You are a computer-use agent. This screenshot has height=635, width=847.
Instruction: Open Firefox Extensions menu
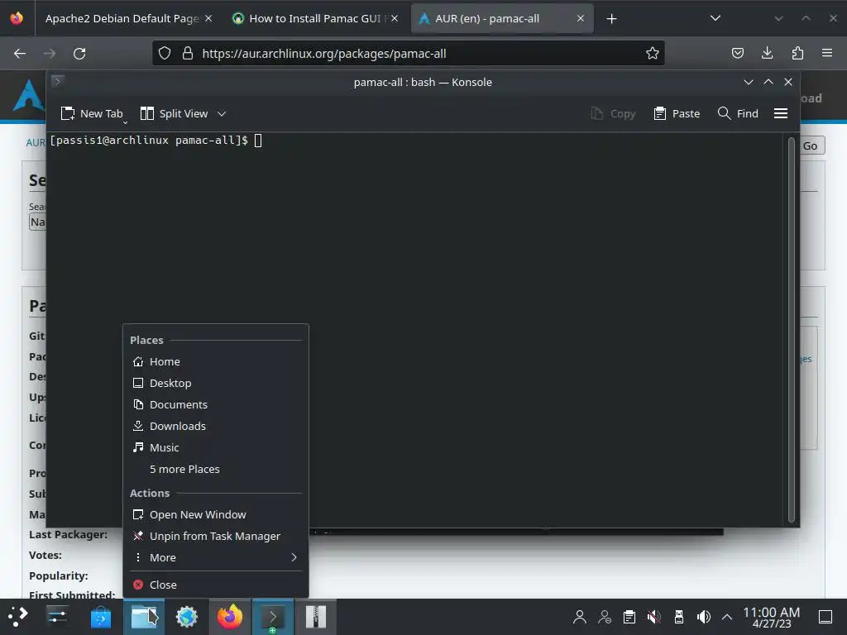coord(797,53)
